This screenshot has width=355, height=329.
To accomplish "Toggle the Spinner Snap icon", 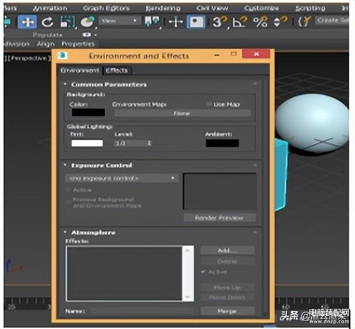I will coord(280,22).
